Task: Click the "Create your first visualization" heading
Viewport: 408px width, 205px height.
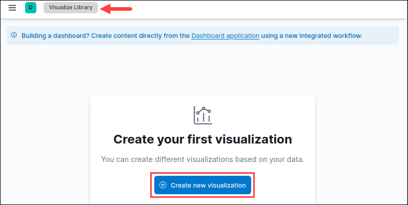Action: [x=202, y=139]
